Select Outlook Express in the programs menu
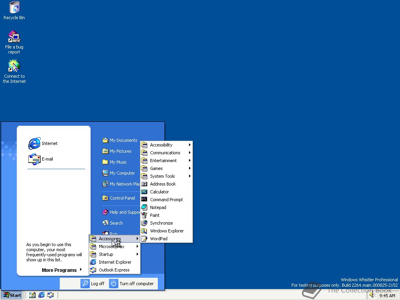 (114, 270)
